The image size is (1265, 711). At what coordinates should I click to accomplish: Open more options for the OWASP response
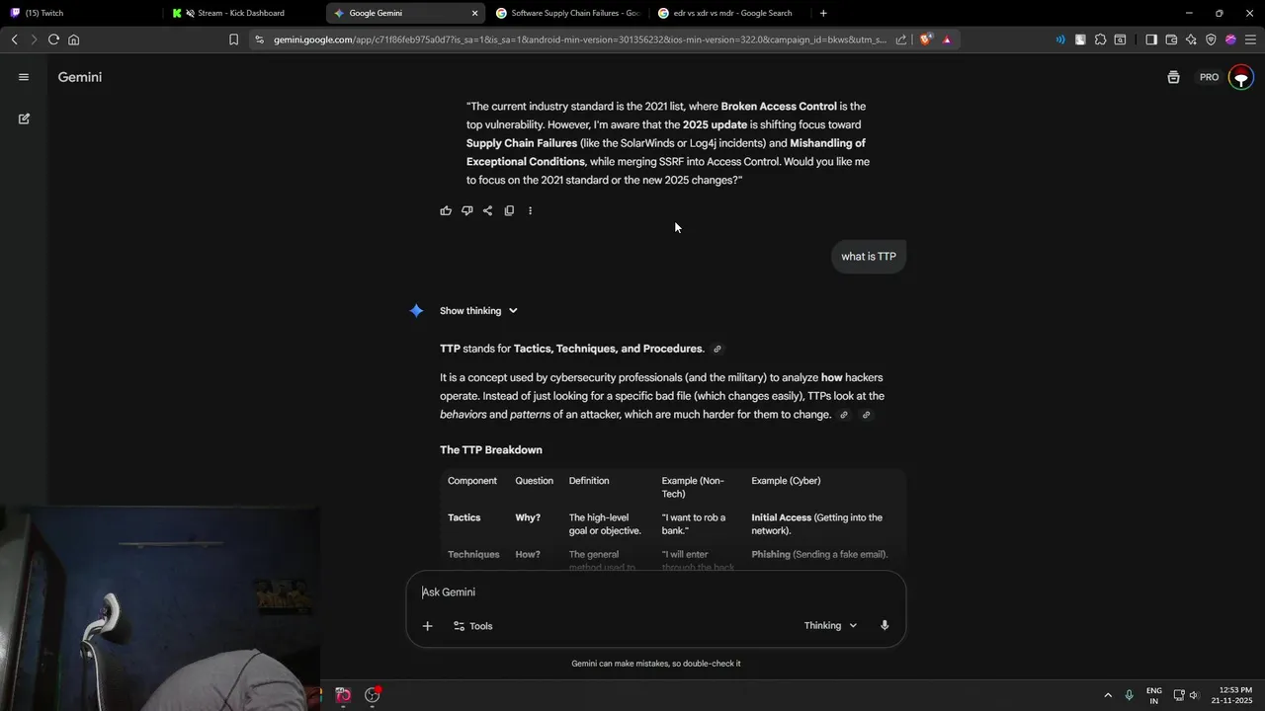(x=530, y=210)
